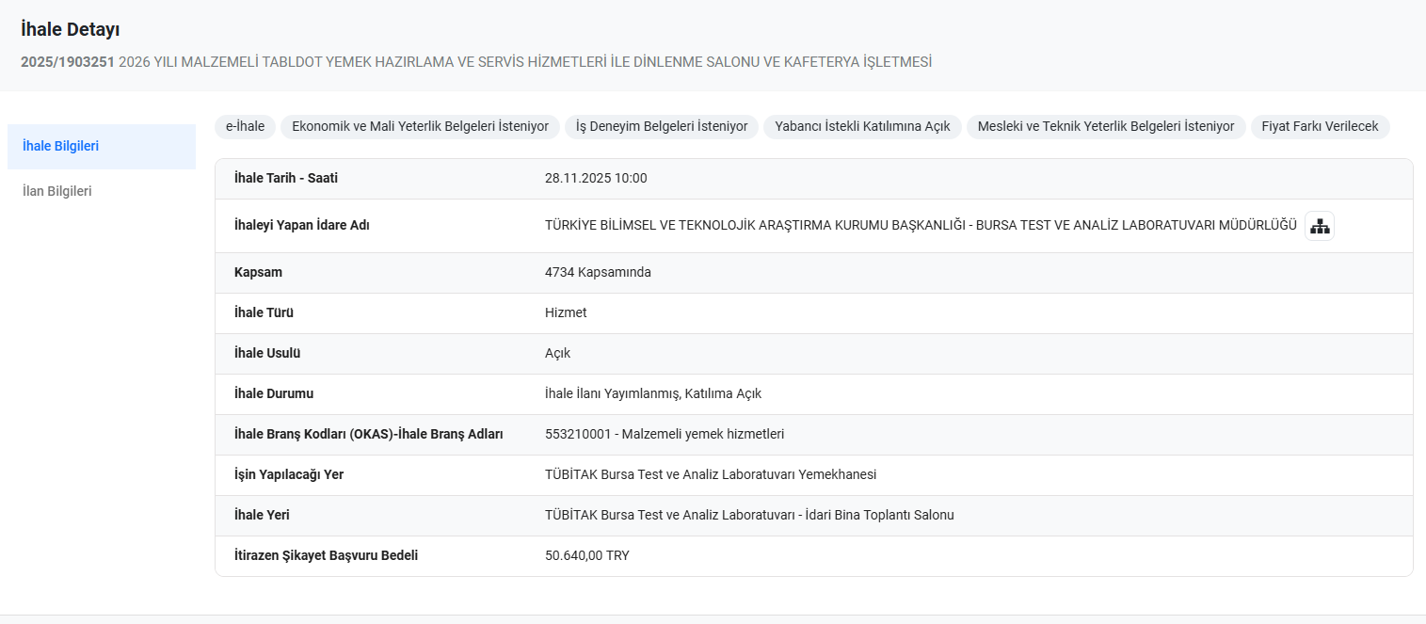Click the Yabancı İstekli Katılımına Açık tag

(862, 126)
